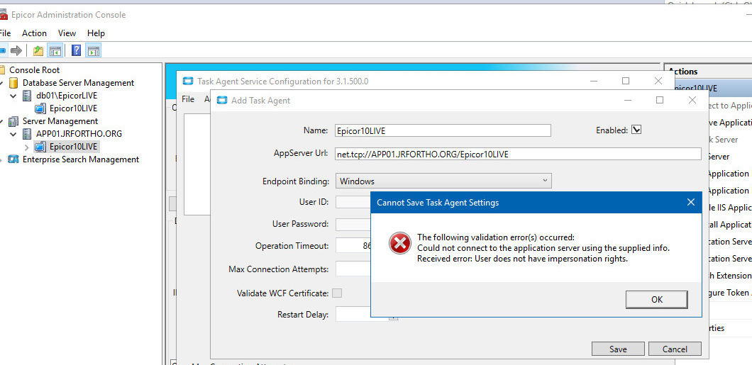This screenshot has height=365, width=752.
Task: Click the Task Agent Service Configuration title icon
Action: 188,81
